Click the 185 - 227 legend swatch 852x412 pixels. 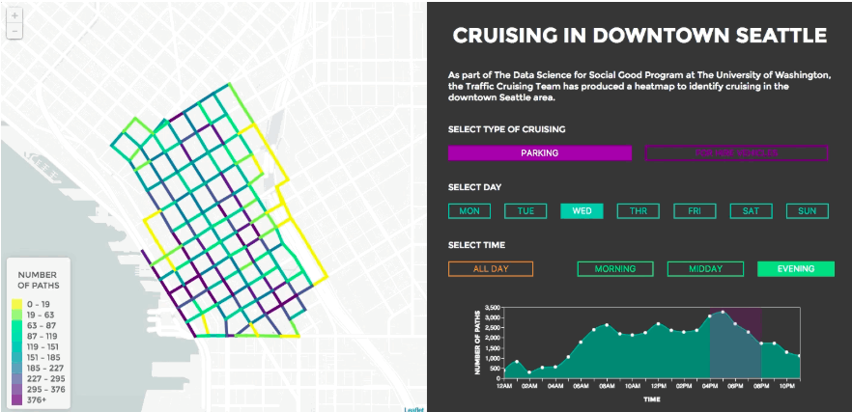pos(17,368)
